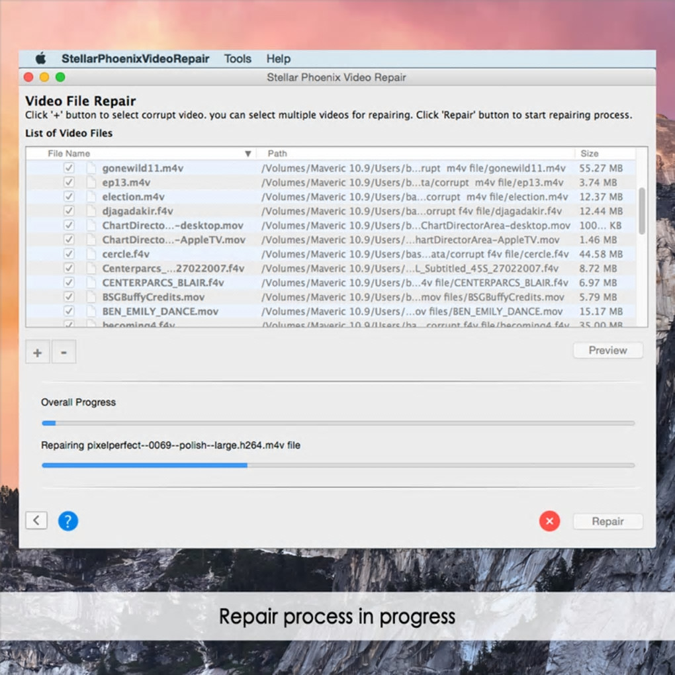Click the Overall Progress bar
This screenshot has height=675, width=675.
tap(338, 423)
